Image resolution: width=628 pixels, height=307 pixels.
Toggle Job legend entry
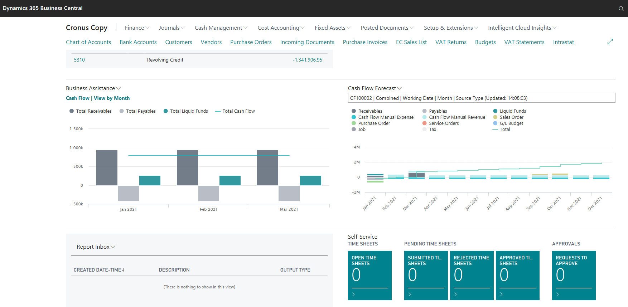click(x=358, y=130)
